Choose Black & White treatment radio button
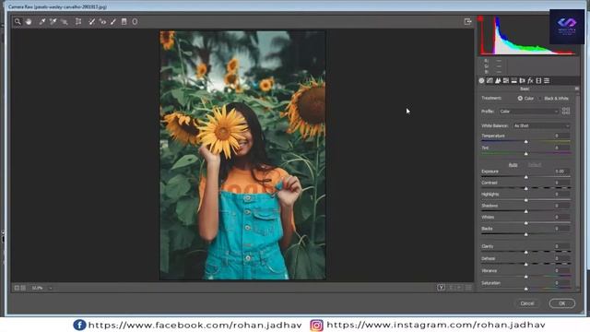The height and width of the screenshot is (332, 590). [x=540, y=99]
